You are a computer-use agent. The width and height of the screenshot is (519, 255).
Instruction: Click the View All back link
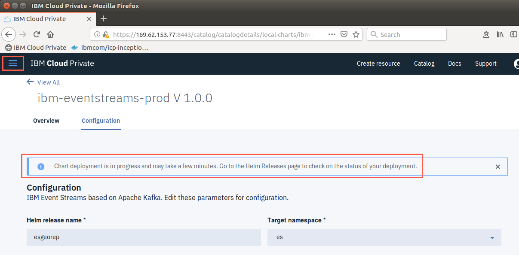click(x=43, y=82)
